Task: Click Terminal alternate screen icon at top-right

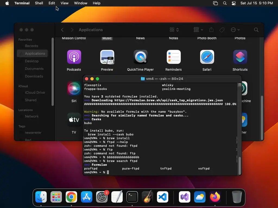Action: click(239, 85)
